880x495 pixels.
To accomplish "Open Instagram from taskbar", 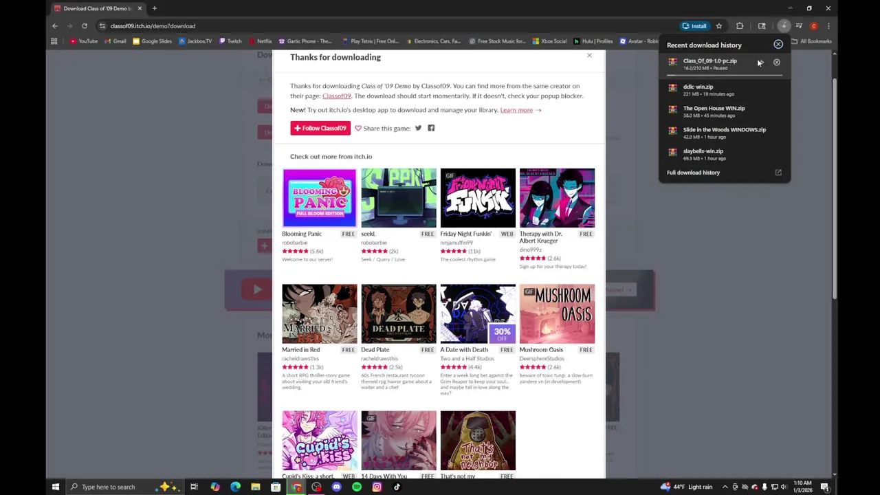I will [x=377, y=487].
